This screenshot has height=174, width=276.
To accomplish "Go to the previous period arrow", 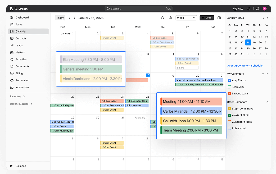I will tap(69, 18).
